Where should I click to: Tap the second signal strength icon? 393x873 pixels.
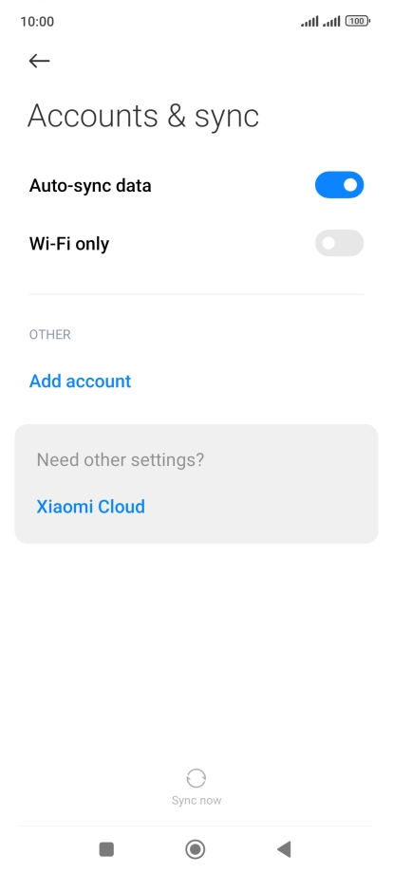(331, 21)
